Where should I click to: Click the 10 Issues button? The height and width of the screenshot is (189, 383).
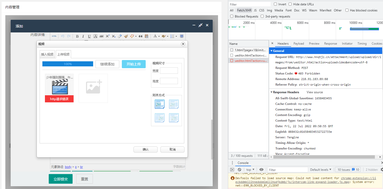coord(347,169)
